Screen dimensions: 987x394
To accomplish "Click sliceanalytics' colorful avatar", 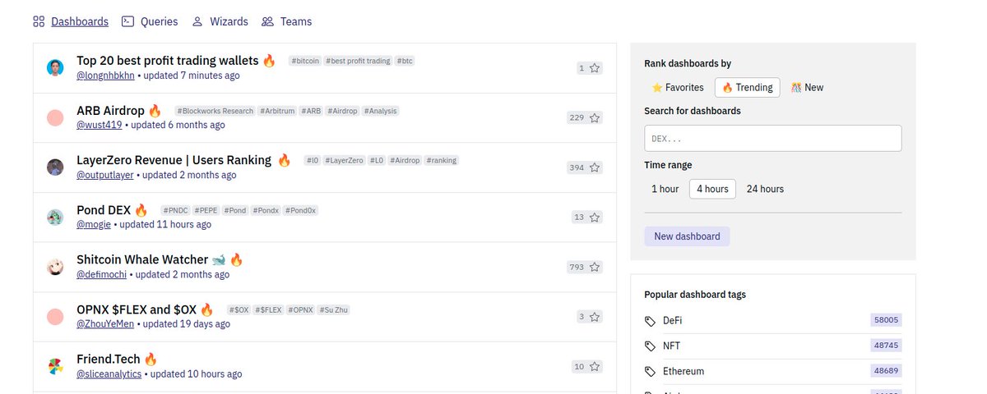I will pyautogui.click(x=55, y=366).
